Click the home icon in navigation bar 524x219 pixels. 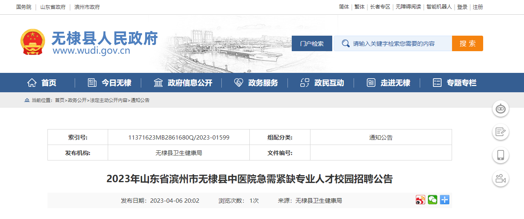(x=32, y=83)
